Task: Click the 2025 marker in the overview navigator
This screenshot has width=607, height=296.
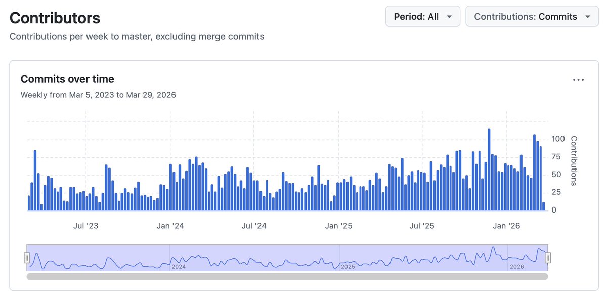Action: point(348,266)
